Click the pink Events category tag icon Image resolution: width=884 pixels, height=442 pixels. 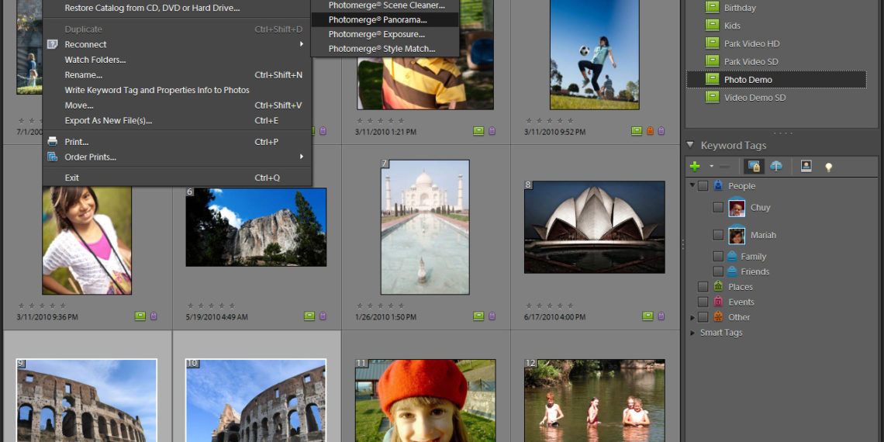[718, 302]
